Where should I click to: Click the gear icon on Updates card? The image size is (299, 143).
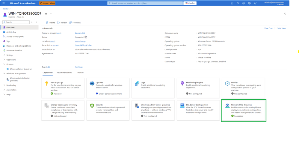pos(92,83)
